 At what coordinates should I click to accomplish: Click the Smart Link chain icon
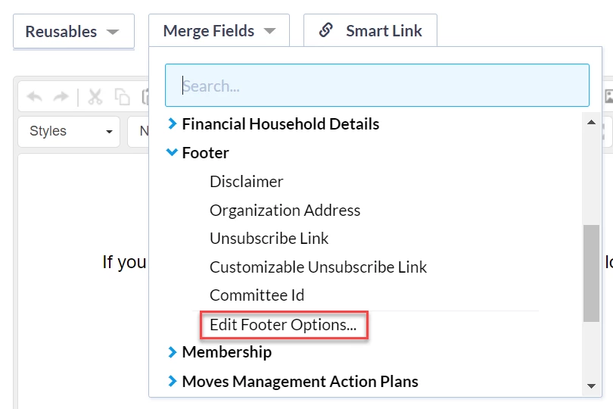click(x=326, y=31)
